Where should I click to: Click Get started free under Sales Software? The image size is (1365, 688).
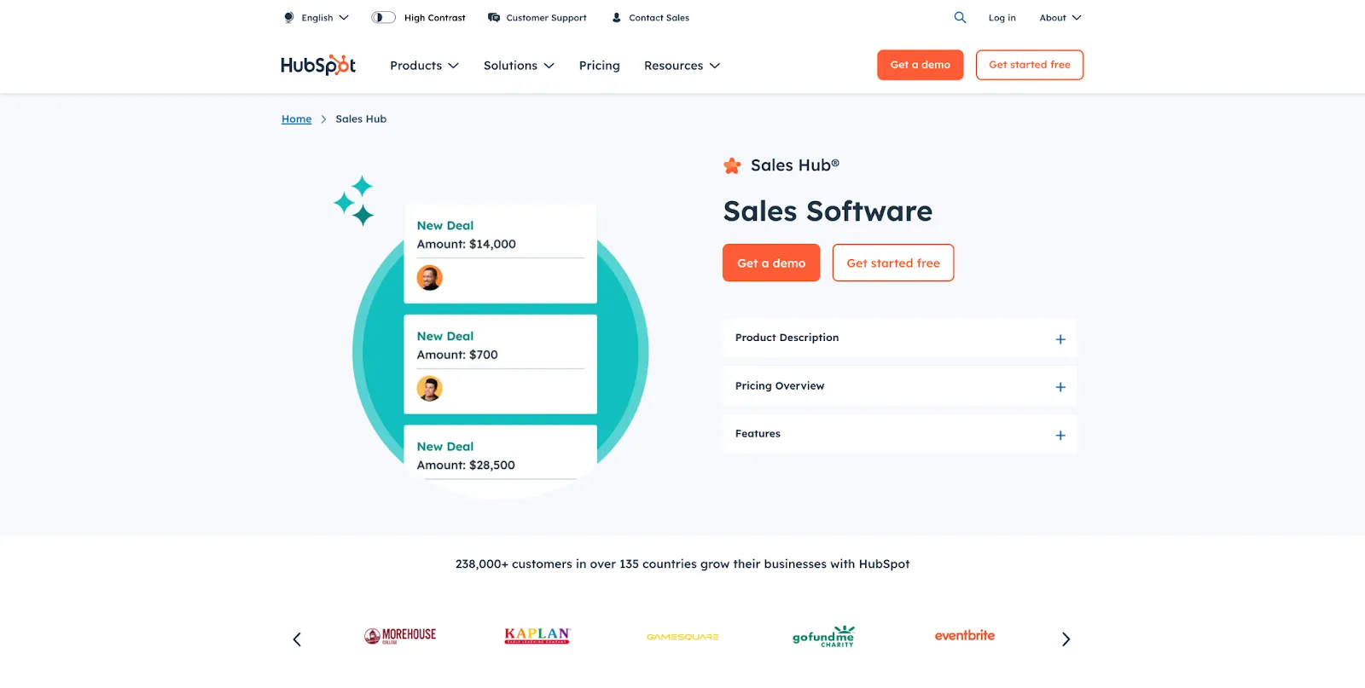point(892,263)
